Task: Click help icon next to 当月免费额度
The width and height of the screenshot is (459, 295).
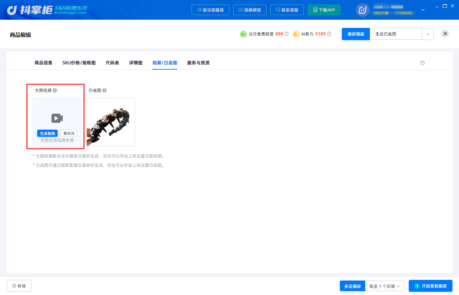Action: tap(286, 34)
